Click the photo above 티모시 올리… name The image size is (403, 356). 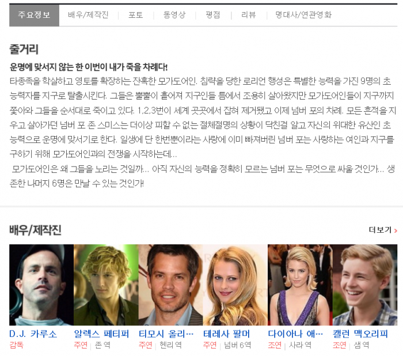pyautogui.click(x=170, y=285)
